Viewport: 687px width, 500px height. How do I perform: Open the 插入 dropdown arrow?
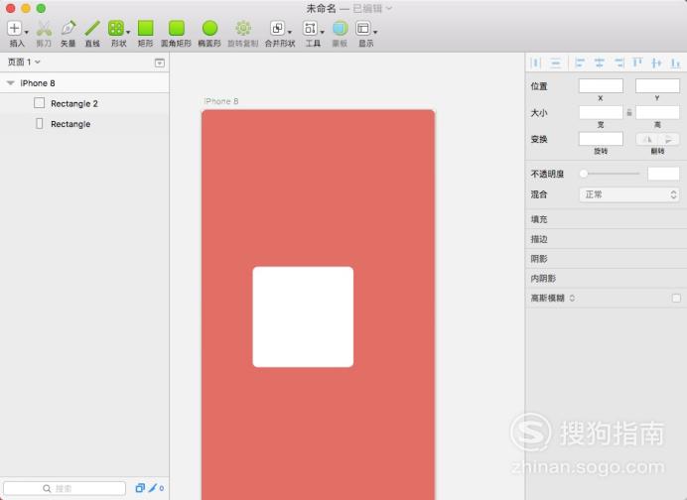click(26, 32)
